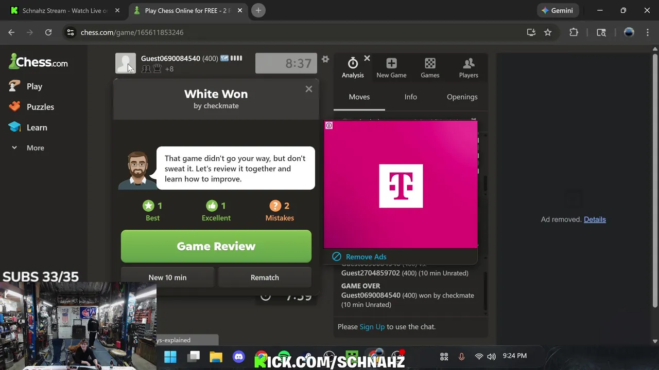Switch to the Info tab
This screenshot has height=370, width=659.
(411, 97)
